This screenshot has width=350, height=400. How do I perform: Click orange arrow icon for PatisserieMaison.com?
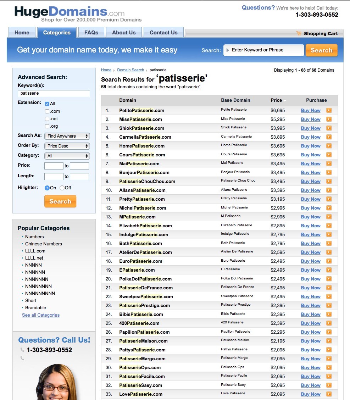point(329,341)
